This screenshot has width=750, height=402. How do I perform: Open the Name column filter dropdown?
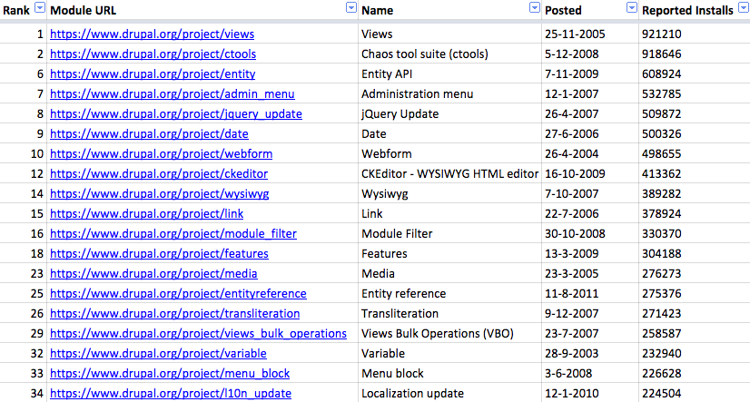click(x=535, y=7)
